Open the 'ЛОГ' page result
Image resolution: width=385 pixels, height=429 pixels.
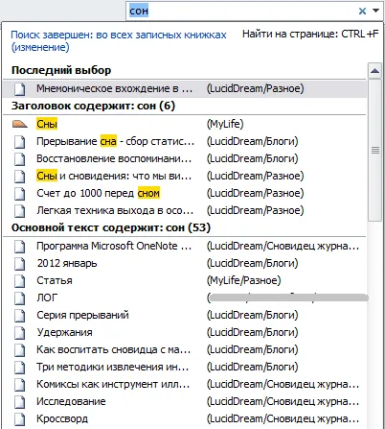click(x=185, y=298)
